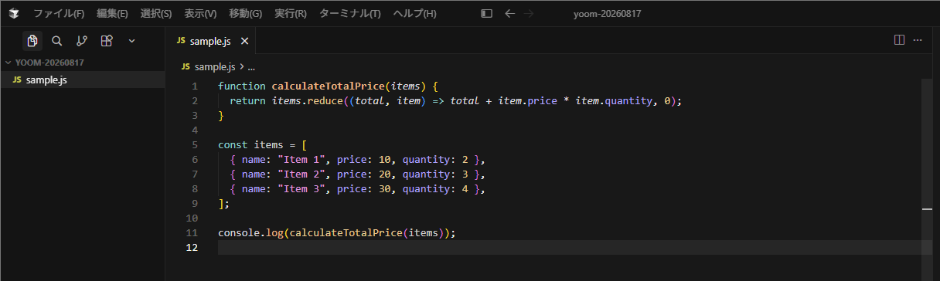This screenshot has width=940, height=281.
Task: Open the ターミナル(T) menu
Action: [350, 14]
